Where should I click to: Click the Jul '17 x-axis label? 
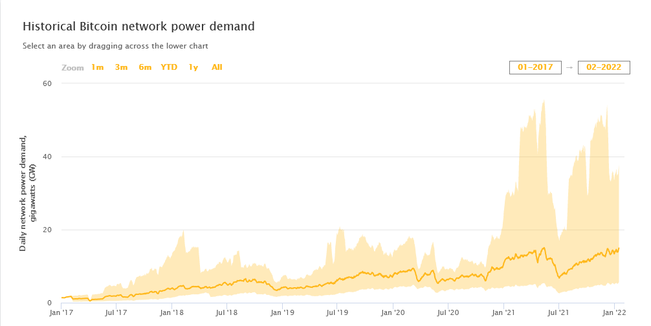pos(116,312)
